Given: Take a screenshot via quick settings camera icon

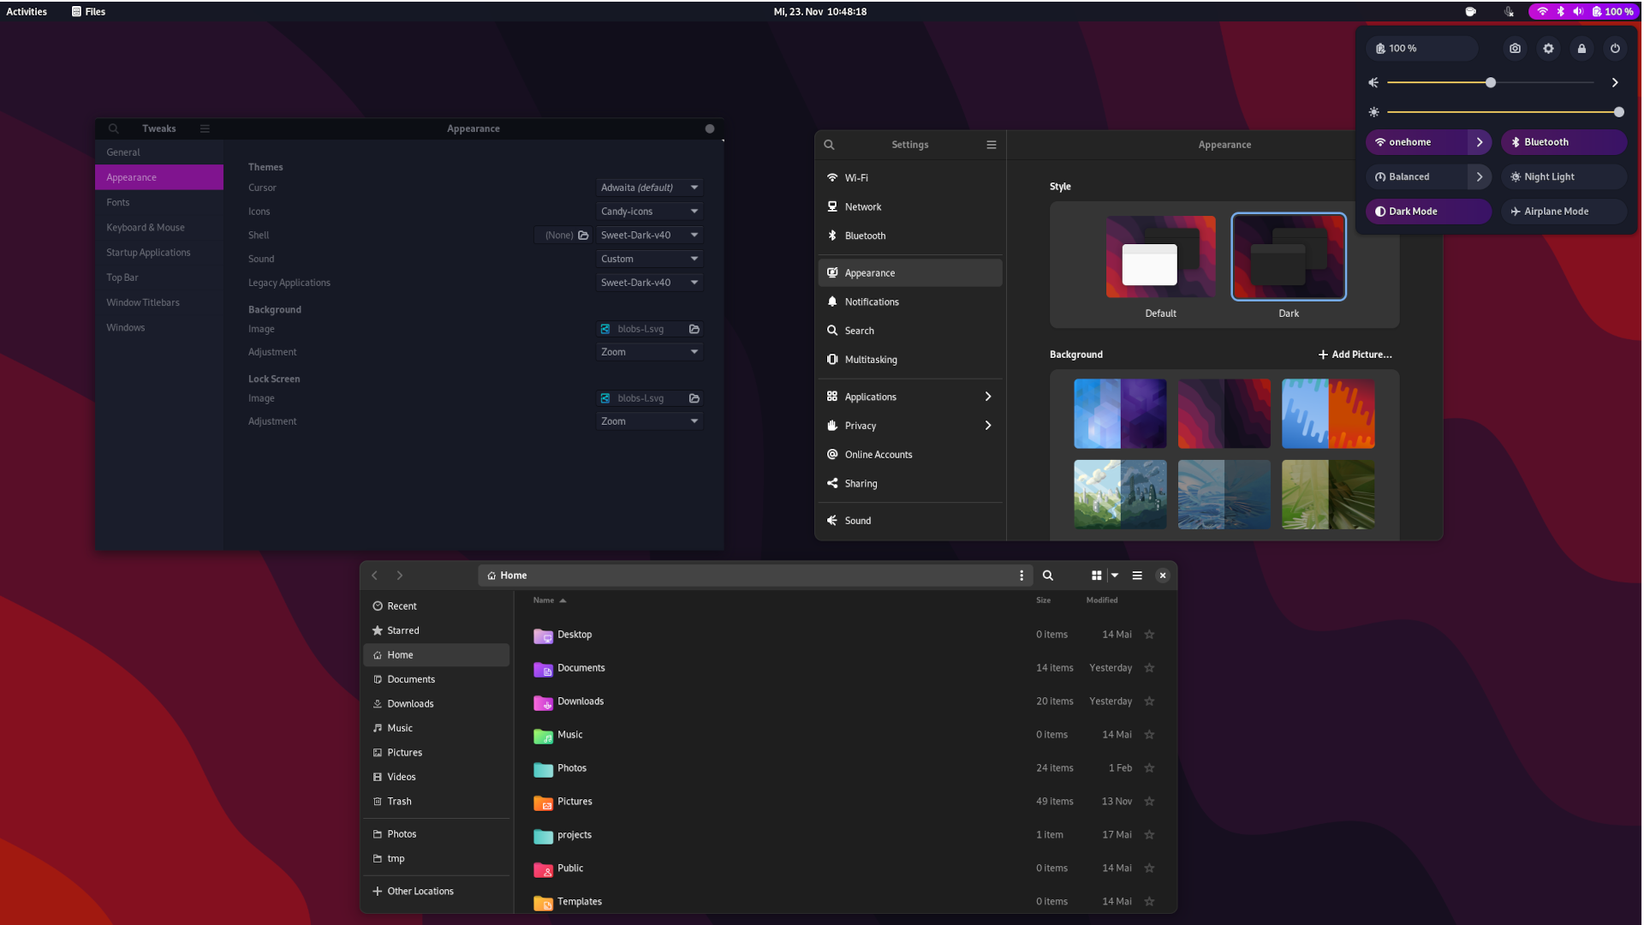Looking at the screenshot, I should point(1515,49).
